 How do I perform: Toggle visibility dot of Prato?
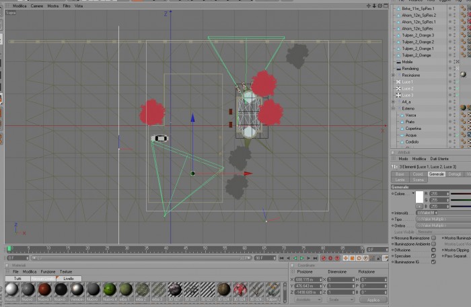pyautogui.click(x=450, y=121)
